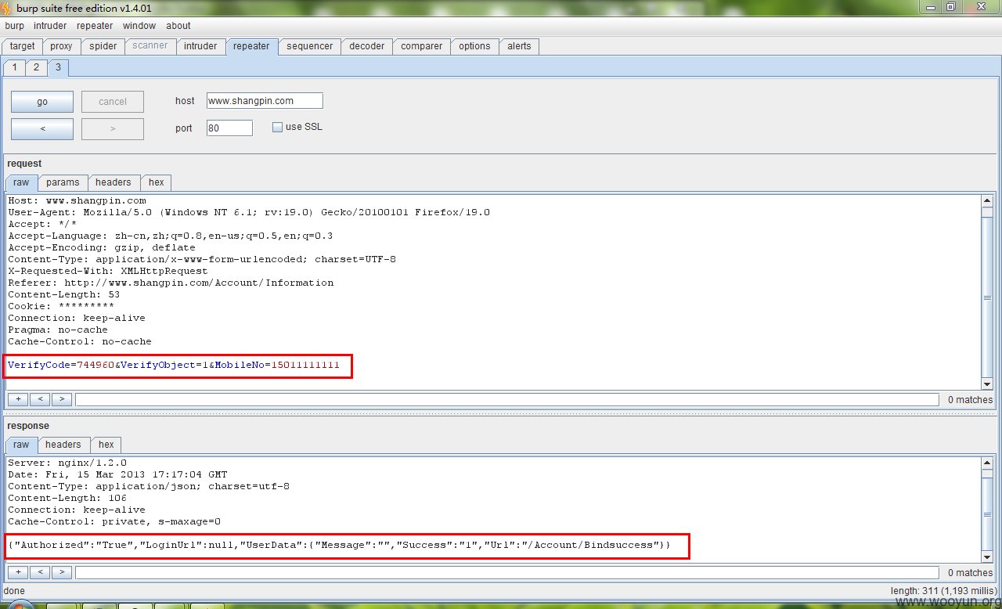Click next match > in request search bar
This screenshot has height=609, width=1002.
[x=61, y=399]
